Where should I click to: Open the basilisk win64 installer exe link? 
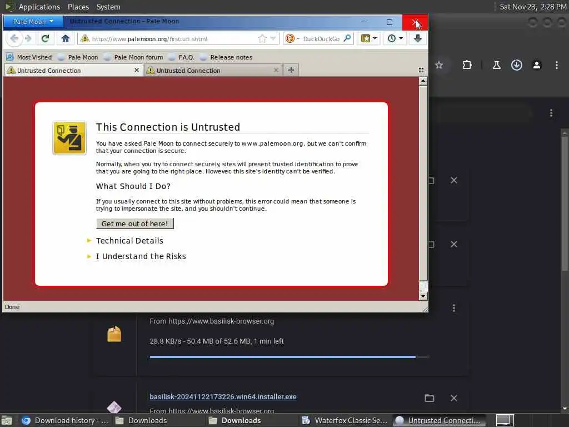(223, 396)
